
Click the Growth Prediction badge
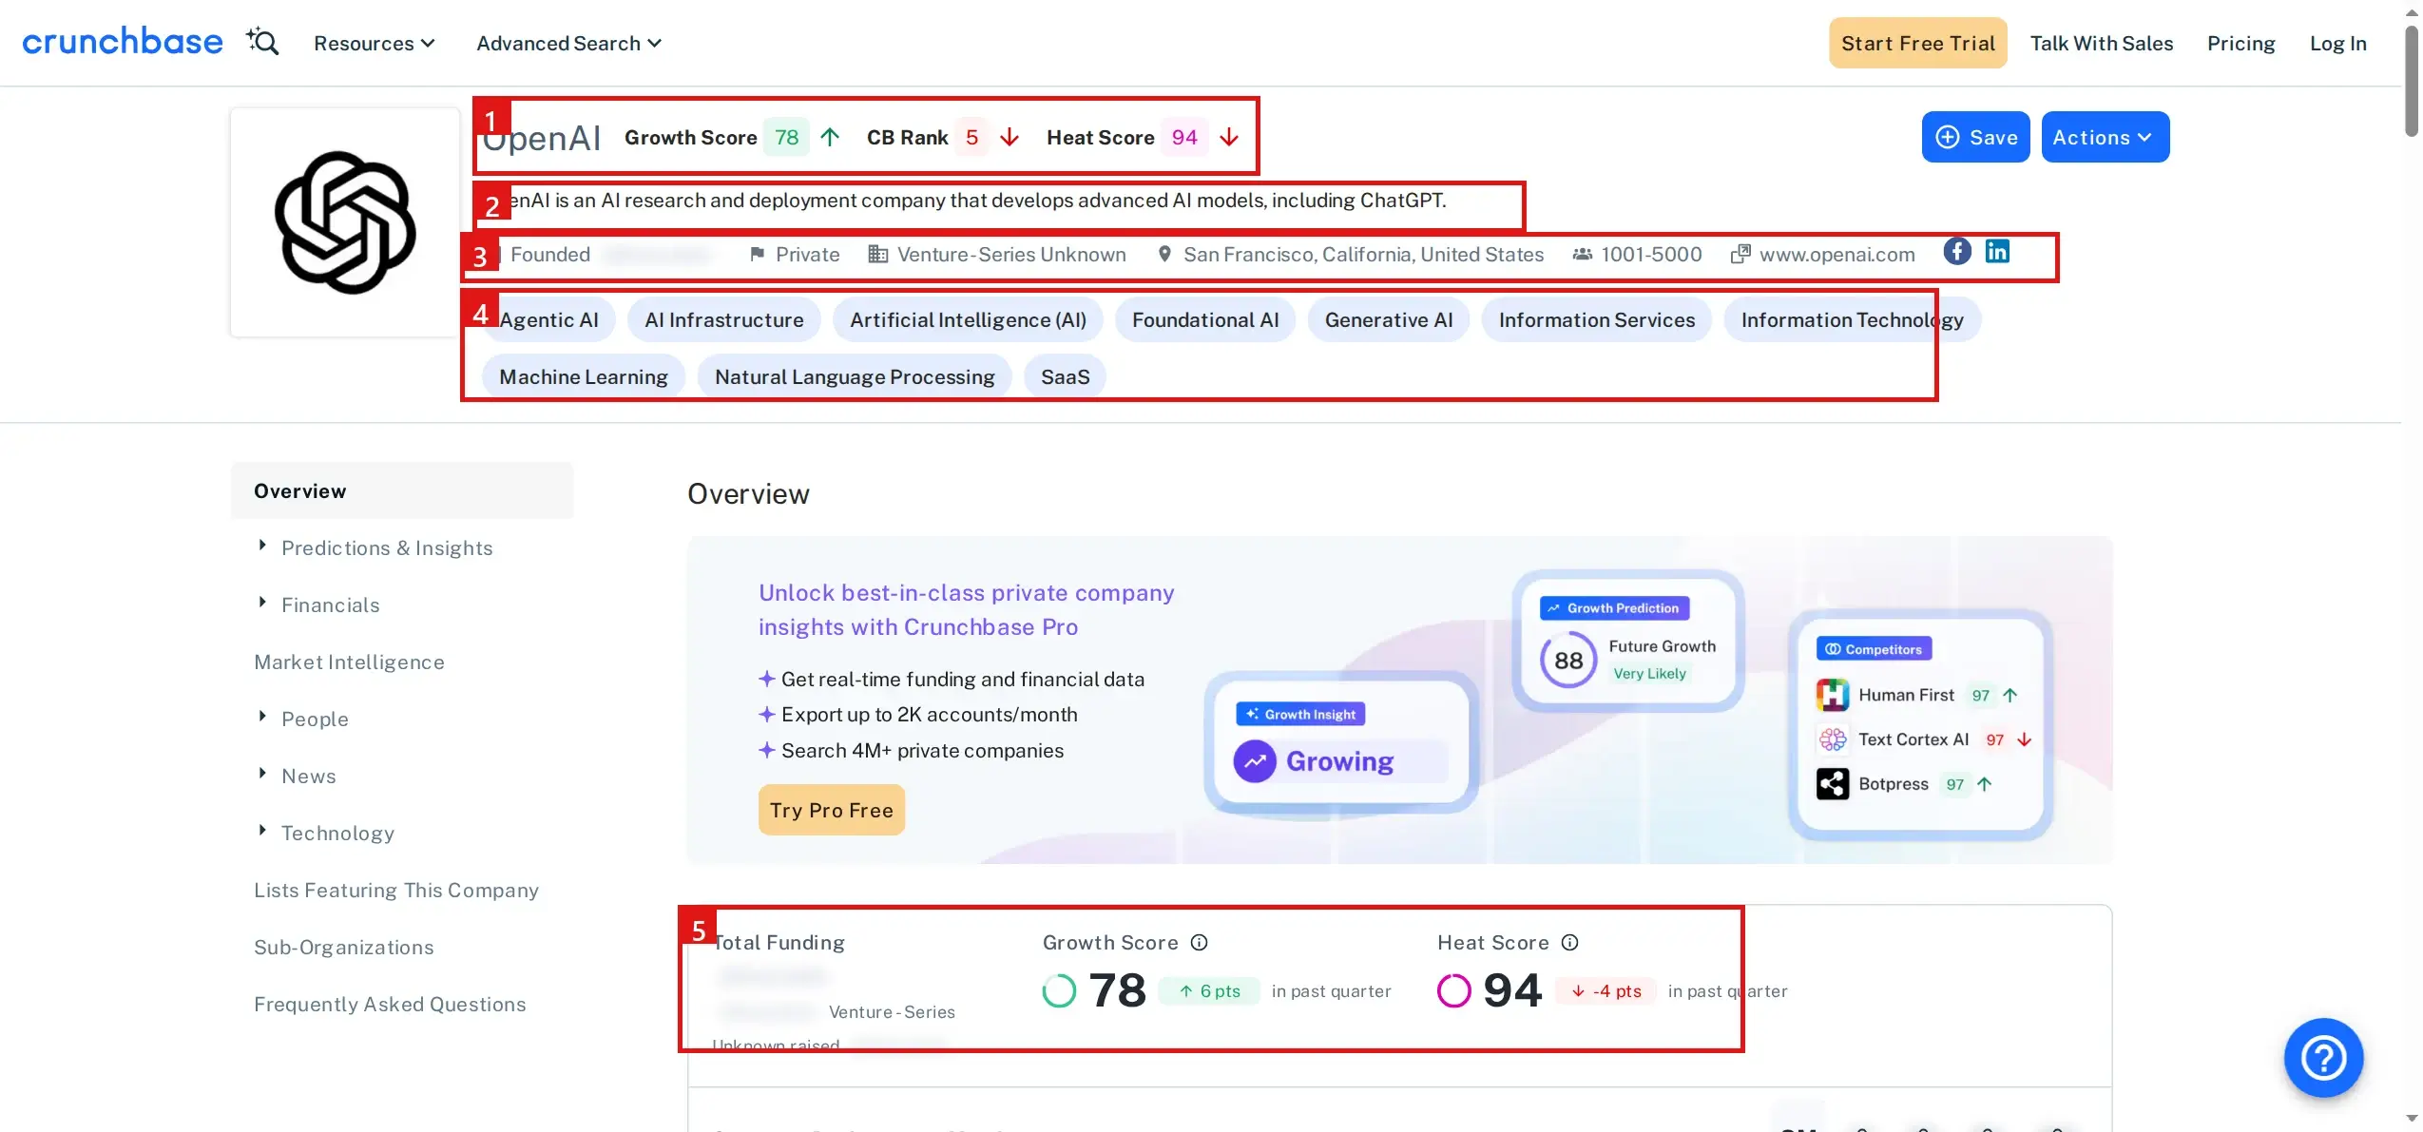(1614, 608)
